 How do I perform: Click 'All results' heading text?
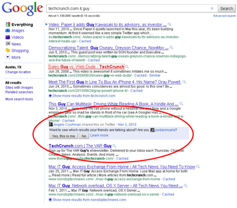[x=13, y=83]
